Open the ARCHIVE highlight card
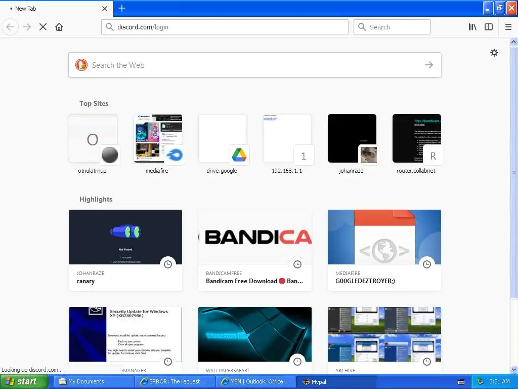The height and width of the screenshot is (389, 518). pyautogui.click(x=384, y=340)
